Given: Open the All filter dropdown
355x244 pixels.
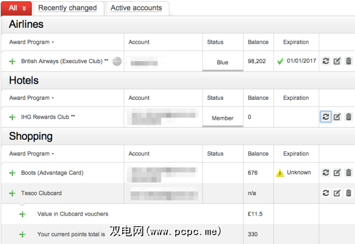Looking at the screenshot, I should coord(17,8).
